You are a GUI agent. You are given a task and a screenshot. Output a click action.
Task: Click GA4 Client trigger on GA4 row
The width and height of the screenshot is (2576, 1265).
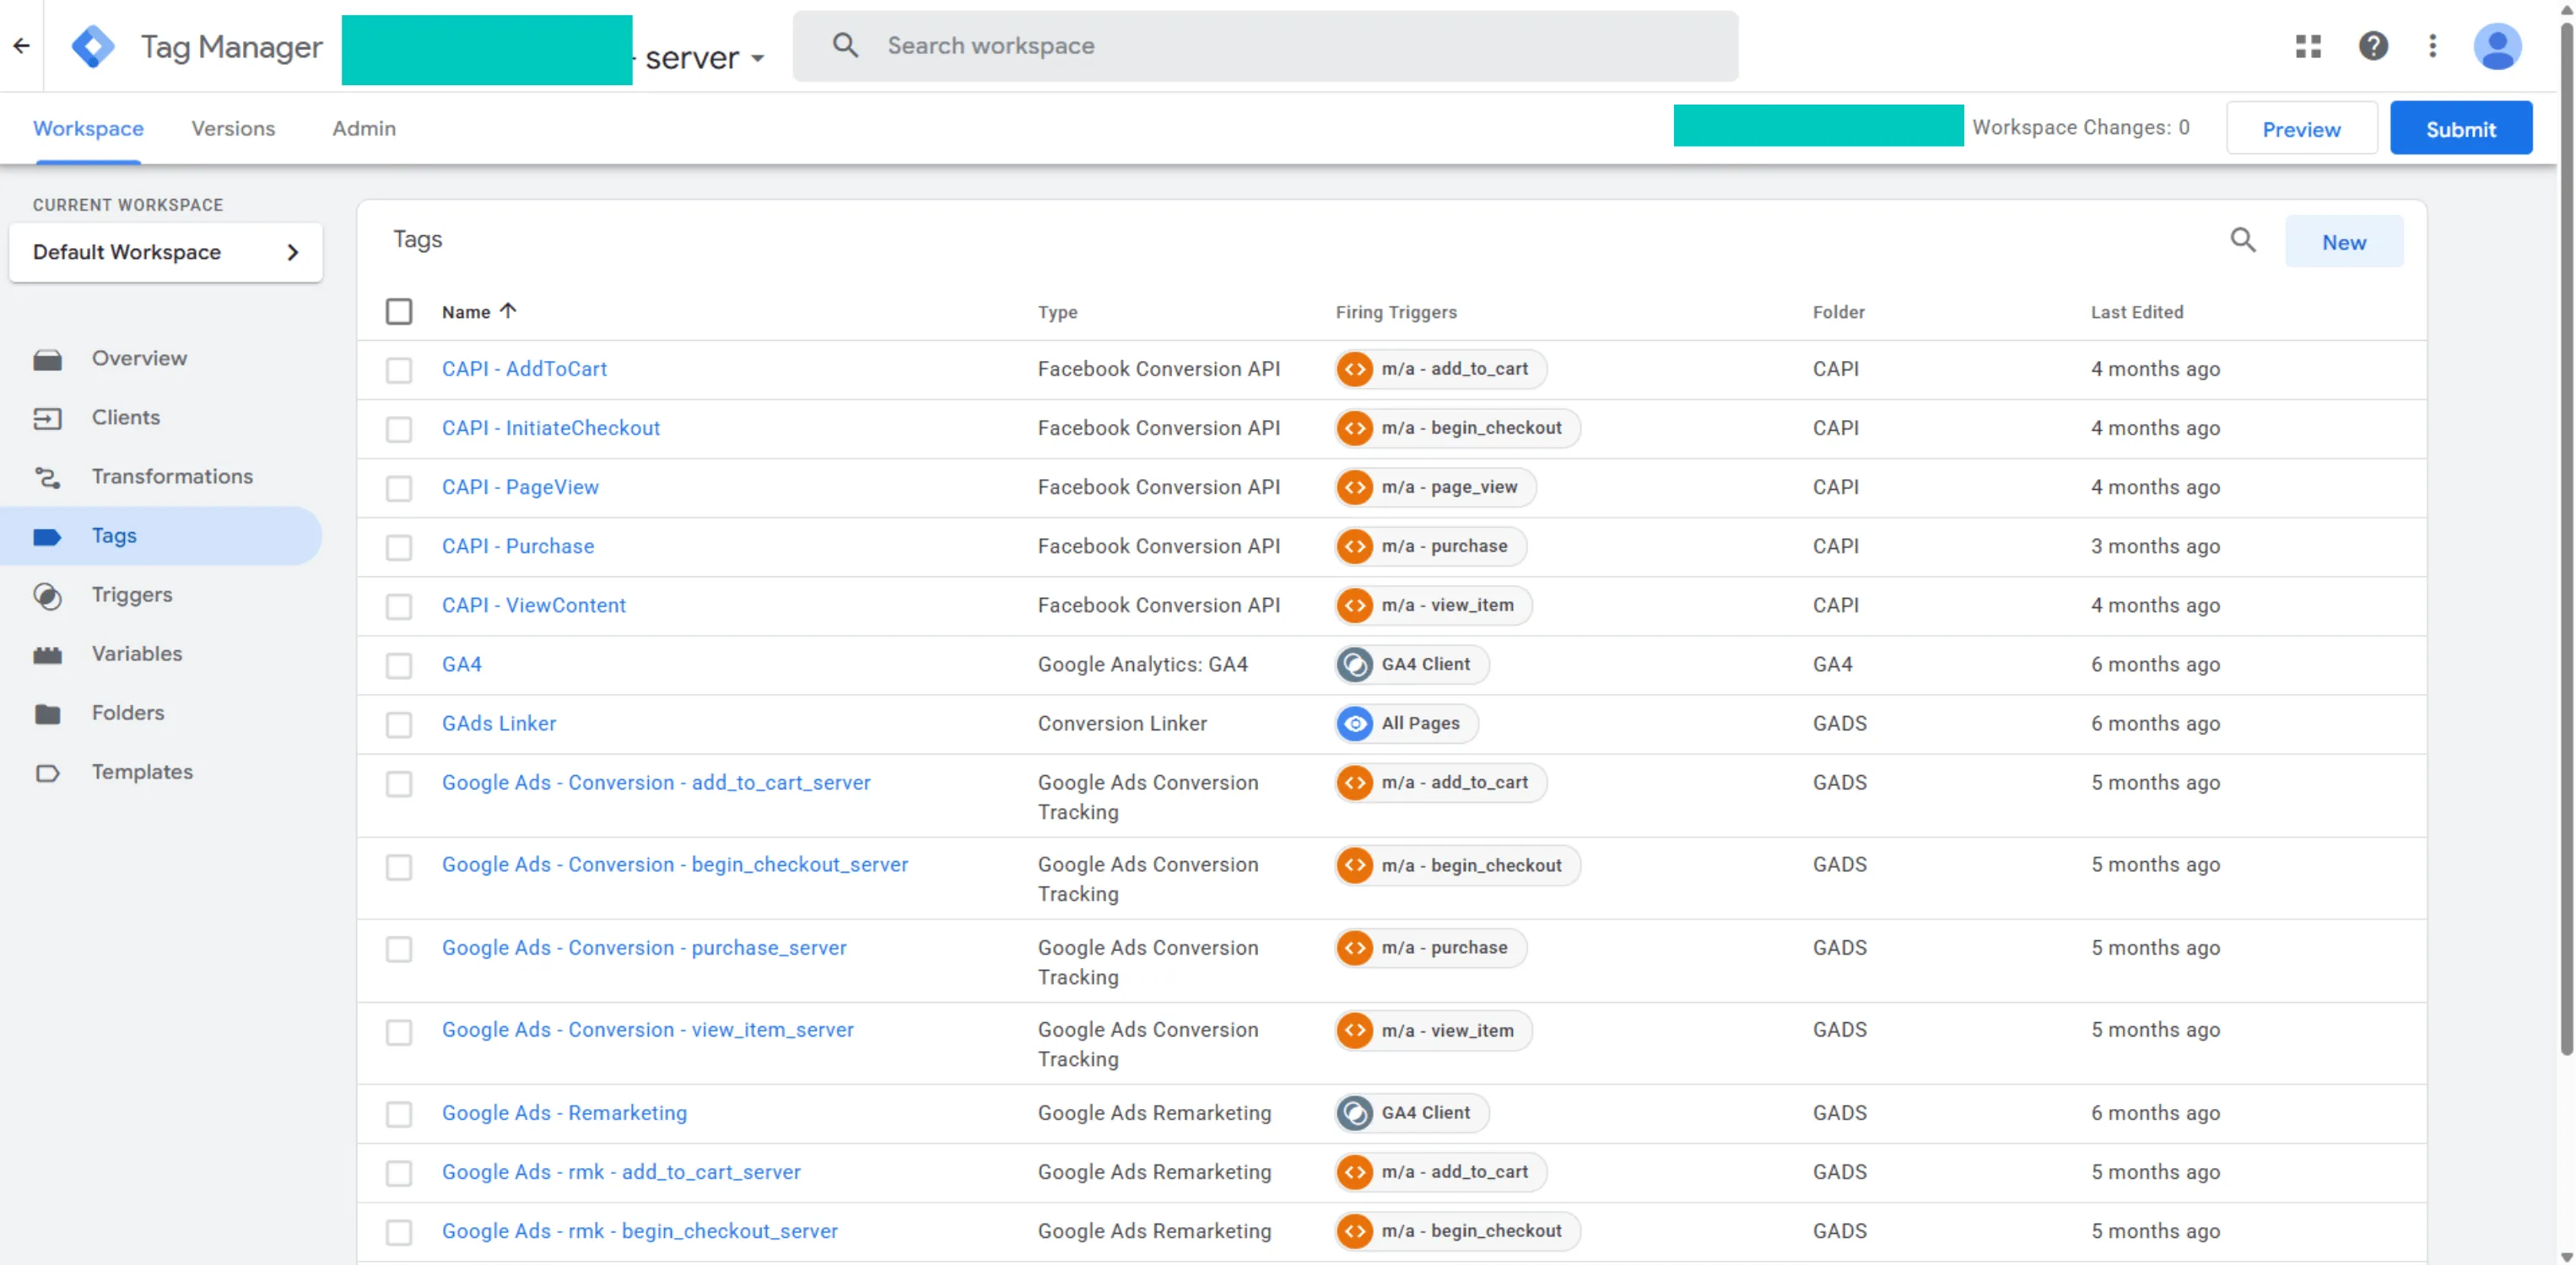pyautogui.click(x=1411, y=665)
